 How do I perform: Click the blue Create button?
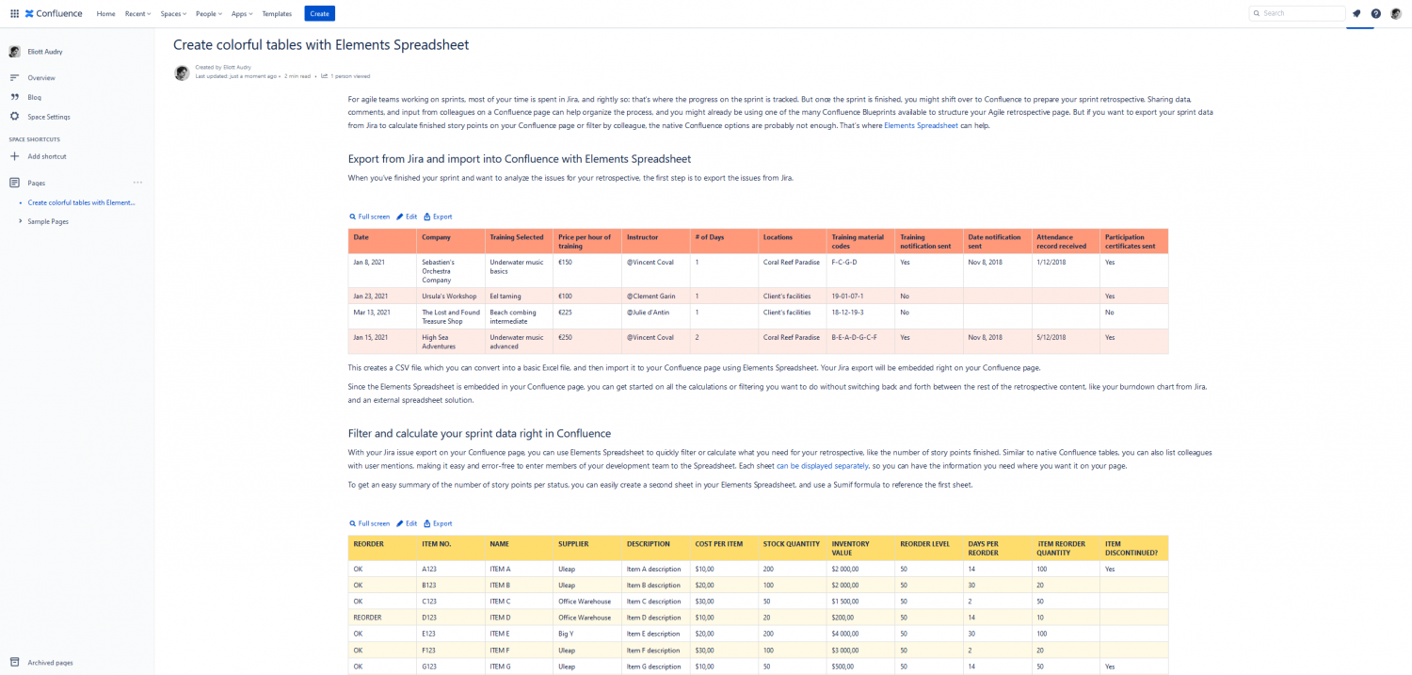[319, 13]
